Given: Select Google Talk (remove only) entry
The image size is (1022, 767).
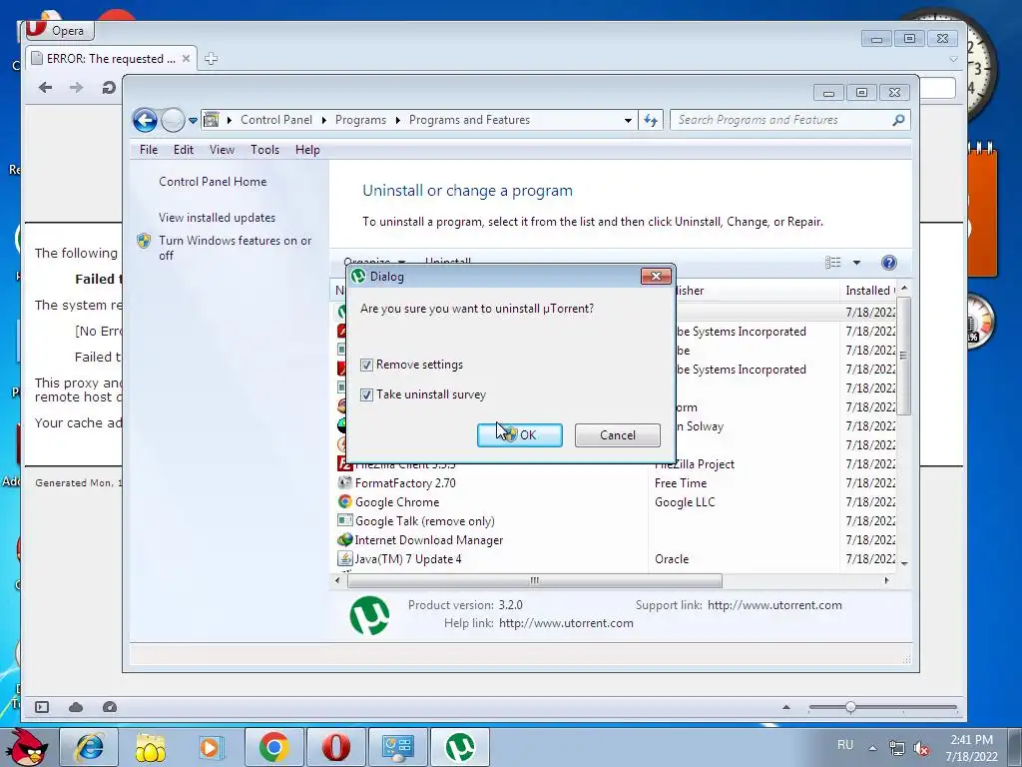Looking at the screenshot, I should pos(424,521).
